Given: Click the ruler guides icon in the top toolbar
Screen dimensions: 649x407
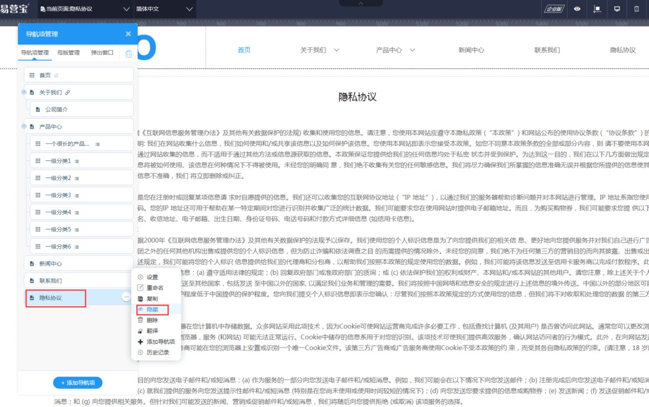Looking at the screenshot, I should point(597,9).
